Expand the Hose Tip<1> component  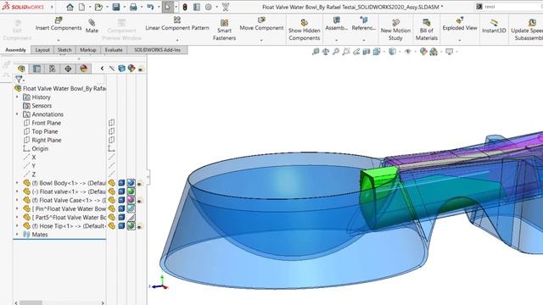(17, 226)
